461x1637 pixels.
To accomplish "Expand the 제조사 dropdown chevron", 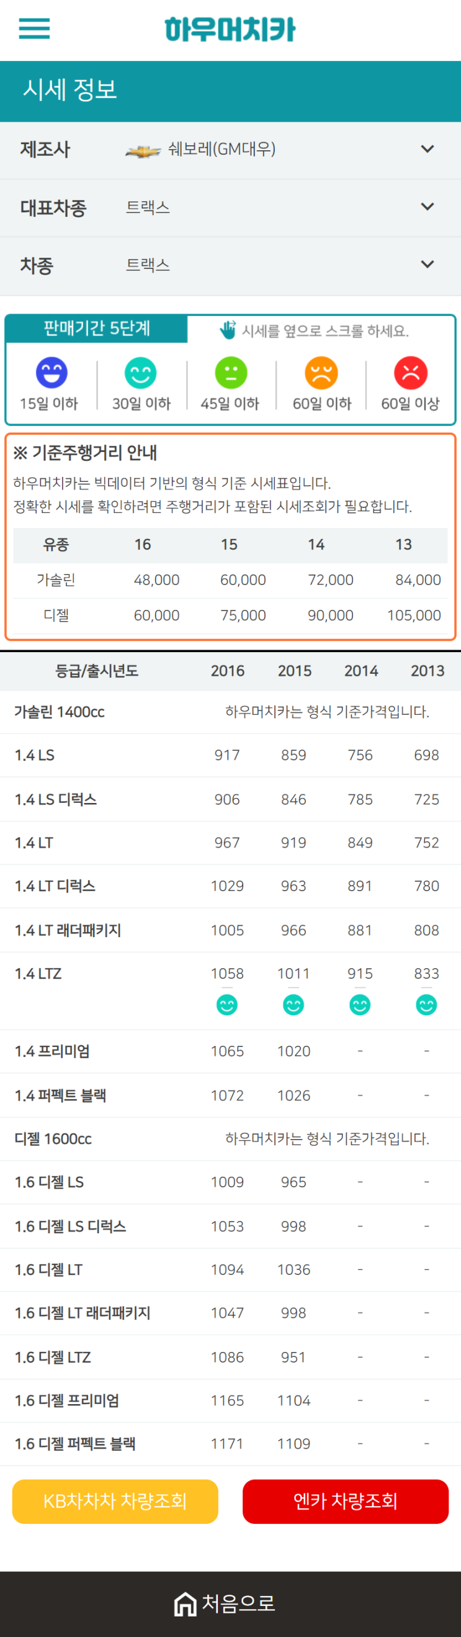I will [427, 148].
